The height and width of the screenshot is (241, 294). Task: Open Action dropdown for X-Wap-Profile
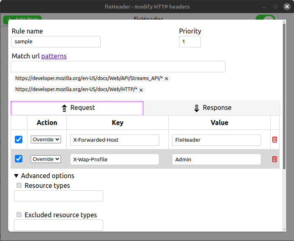[46, 159]
